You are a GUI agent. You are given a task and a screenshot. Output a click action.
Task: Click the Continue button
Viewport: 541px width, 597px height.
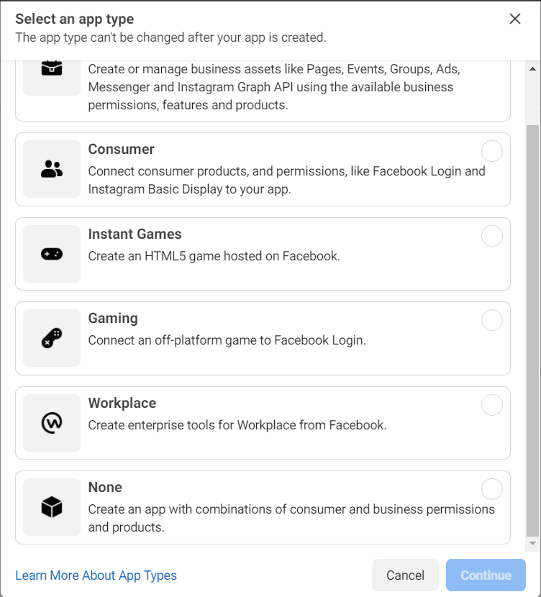point(486,575)
